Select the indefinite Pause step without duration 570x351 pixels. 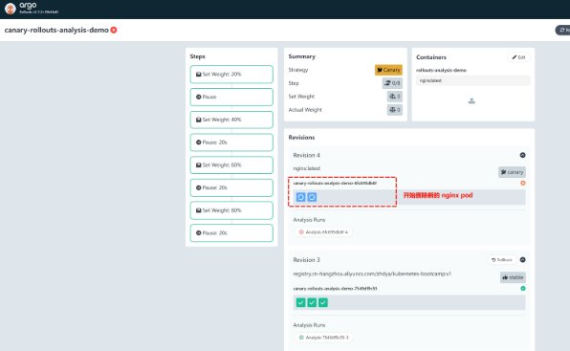(x=231, y=97)
